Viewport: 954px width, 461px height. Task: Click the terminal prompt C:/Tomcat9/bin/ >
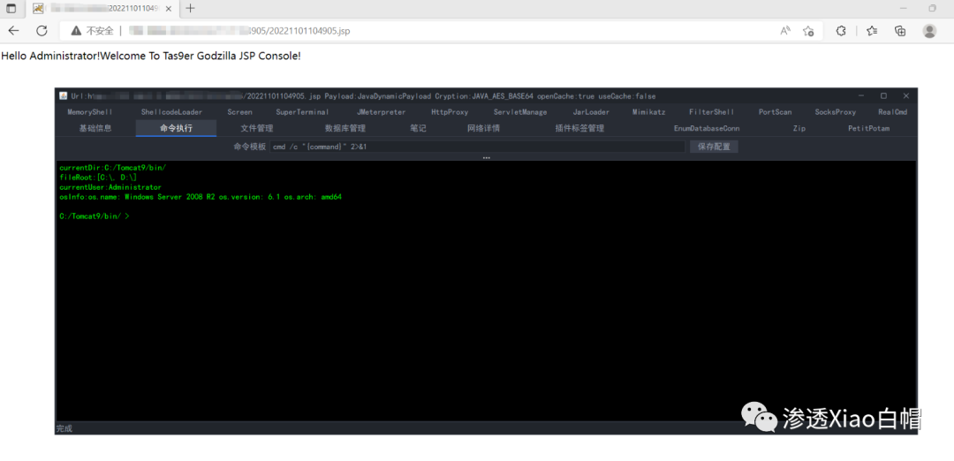click(95, 216)
